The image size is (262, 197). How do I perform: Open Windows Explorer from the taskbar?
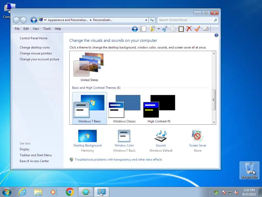(38, 192)
